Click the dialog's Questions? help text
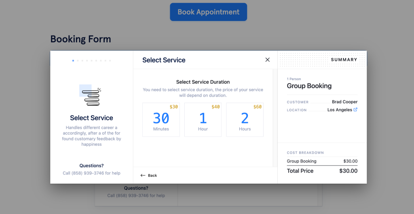The width and height of the screenshot is (414, 214). pos(91,166)
